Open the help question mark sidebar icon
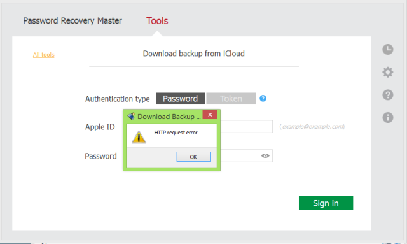The height and width of the screenshot is (244, 407). click(x=387, y=95)
